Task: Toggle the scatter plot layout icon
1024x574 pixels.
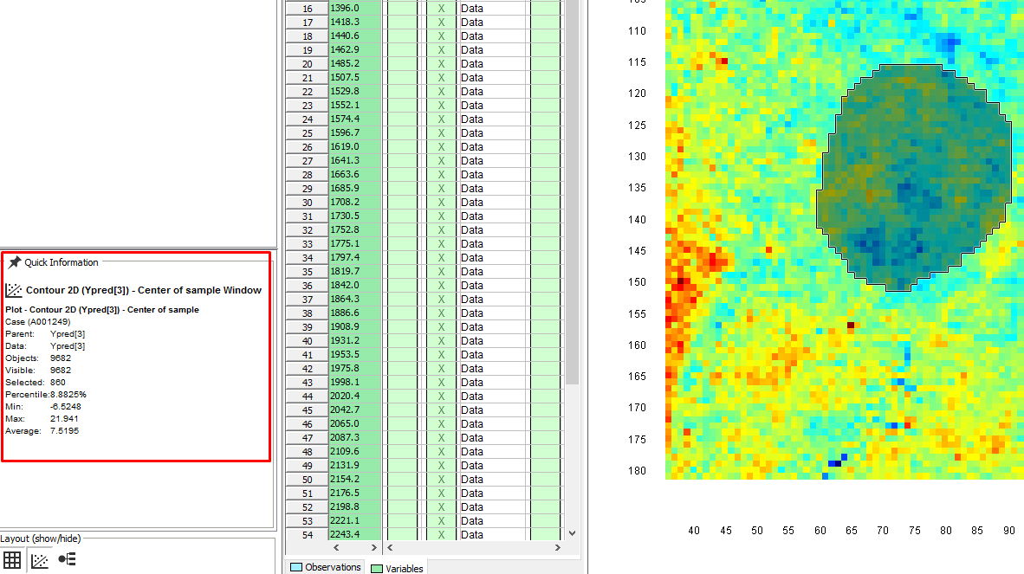Action: click(x=40, y=560)
